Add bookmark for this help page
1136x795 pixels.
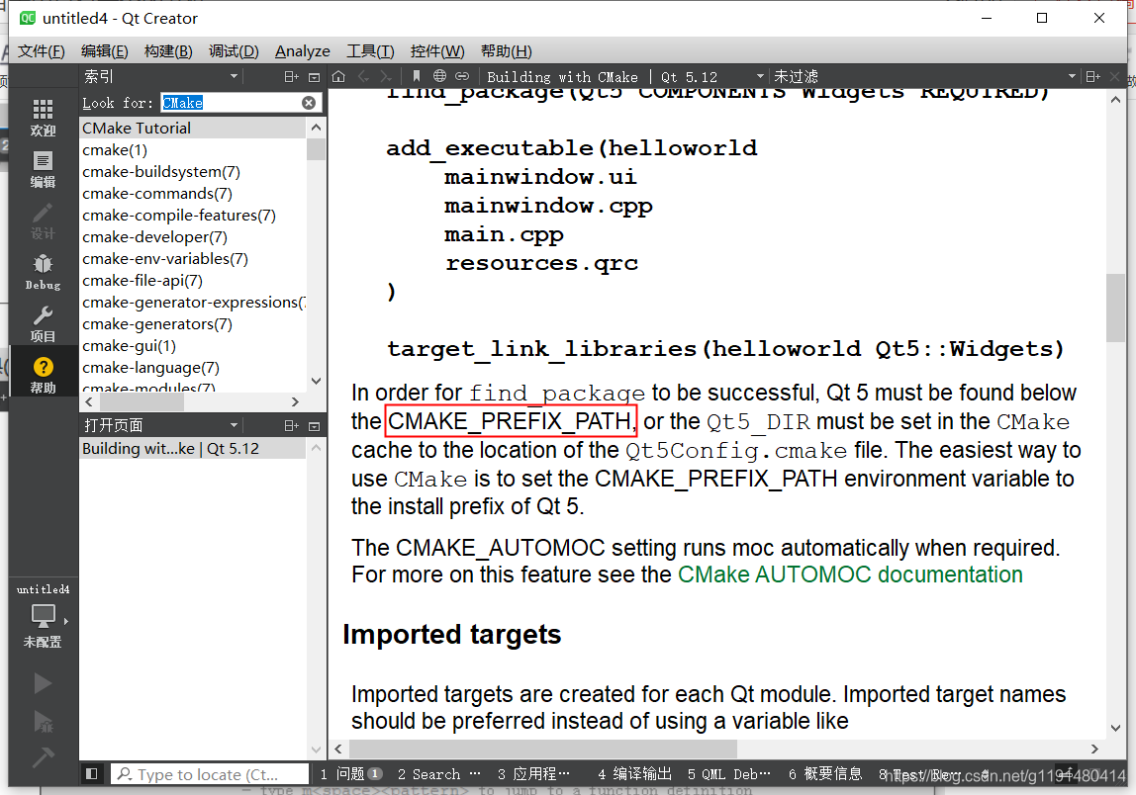point(417,76)
